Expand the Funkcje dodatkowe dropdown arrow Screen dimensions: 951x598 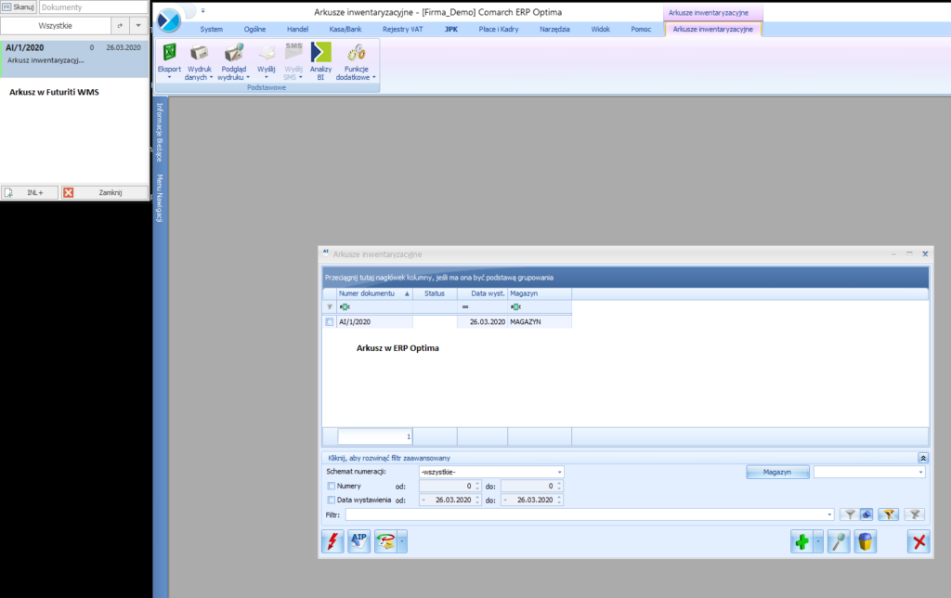pos(373,78)
